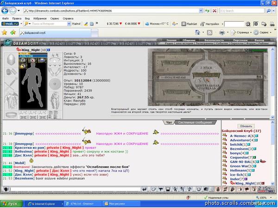This screenshot has width=278, height=208.
Task: Click the music note sound icon
Action: click(190, 189)
